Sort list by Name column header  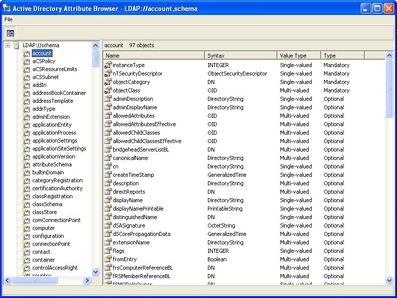154,56
